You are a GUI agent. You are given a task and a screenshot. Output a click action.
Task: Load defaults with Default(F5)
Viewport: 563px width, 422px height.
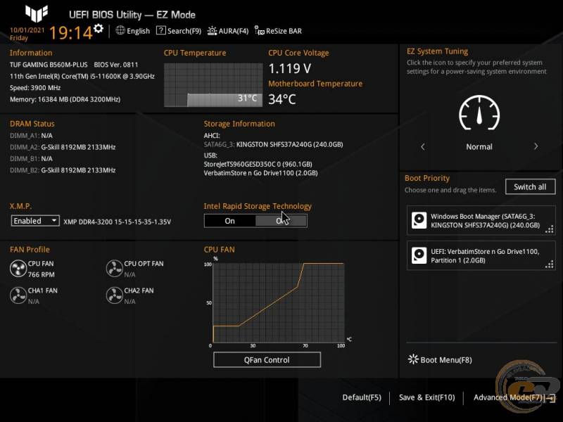pyautogui.click(x=362, y=397)
